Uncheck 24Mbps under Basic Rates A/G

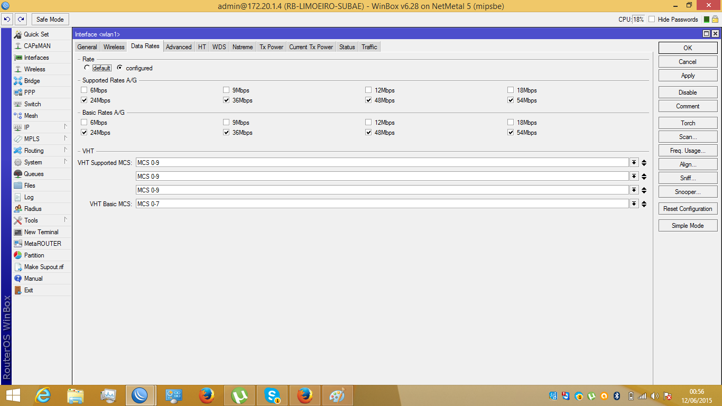[84, 133]
